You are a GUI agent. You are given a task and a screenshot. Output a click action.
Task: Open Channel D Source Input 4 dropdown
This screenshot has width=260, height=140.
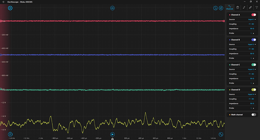[252, 95]
